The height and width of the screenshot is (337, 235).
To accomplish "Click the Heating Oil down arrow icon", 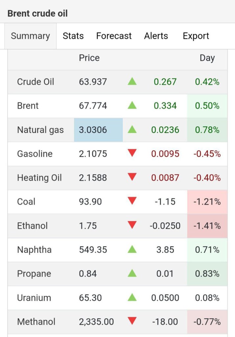I will pos(132,177).
